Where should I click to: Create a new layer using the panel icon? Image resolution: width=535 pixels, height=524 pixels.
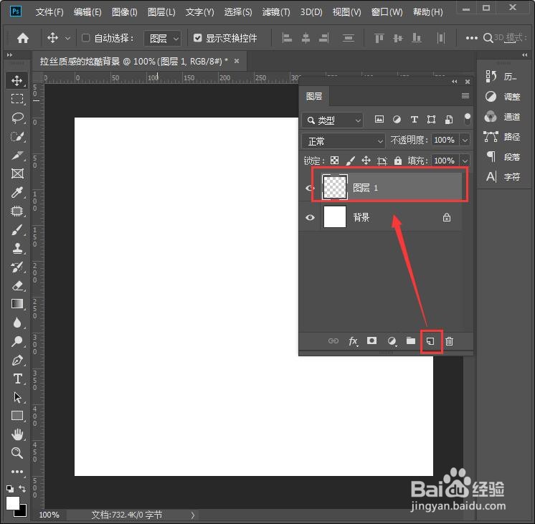tap(430, 340)
